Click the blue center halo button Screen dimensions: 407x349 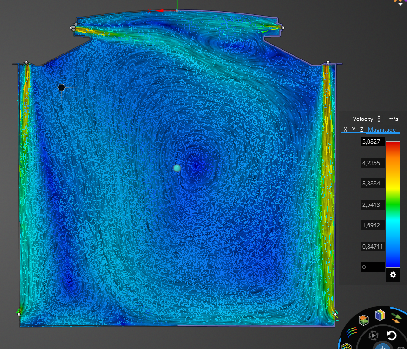(383, 346)
